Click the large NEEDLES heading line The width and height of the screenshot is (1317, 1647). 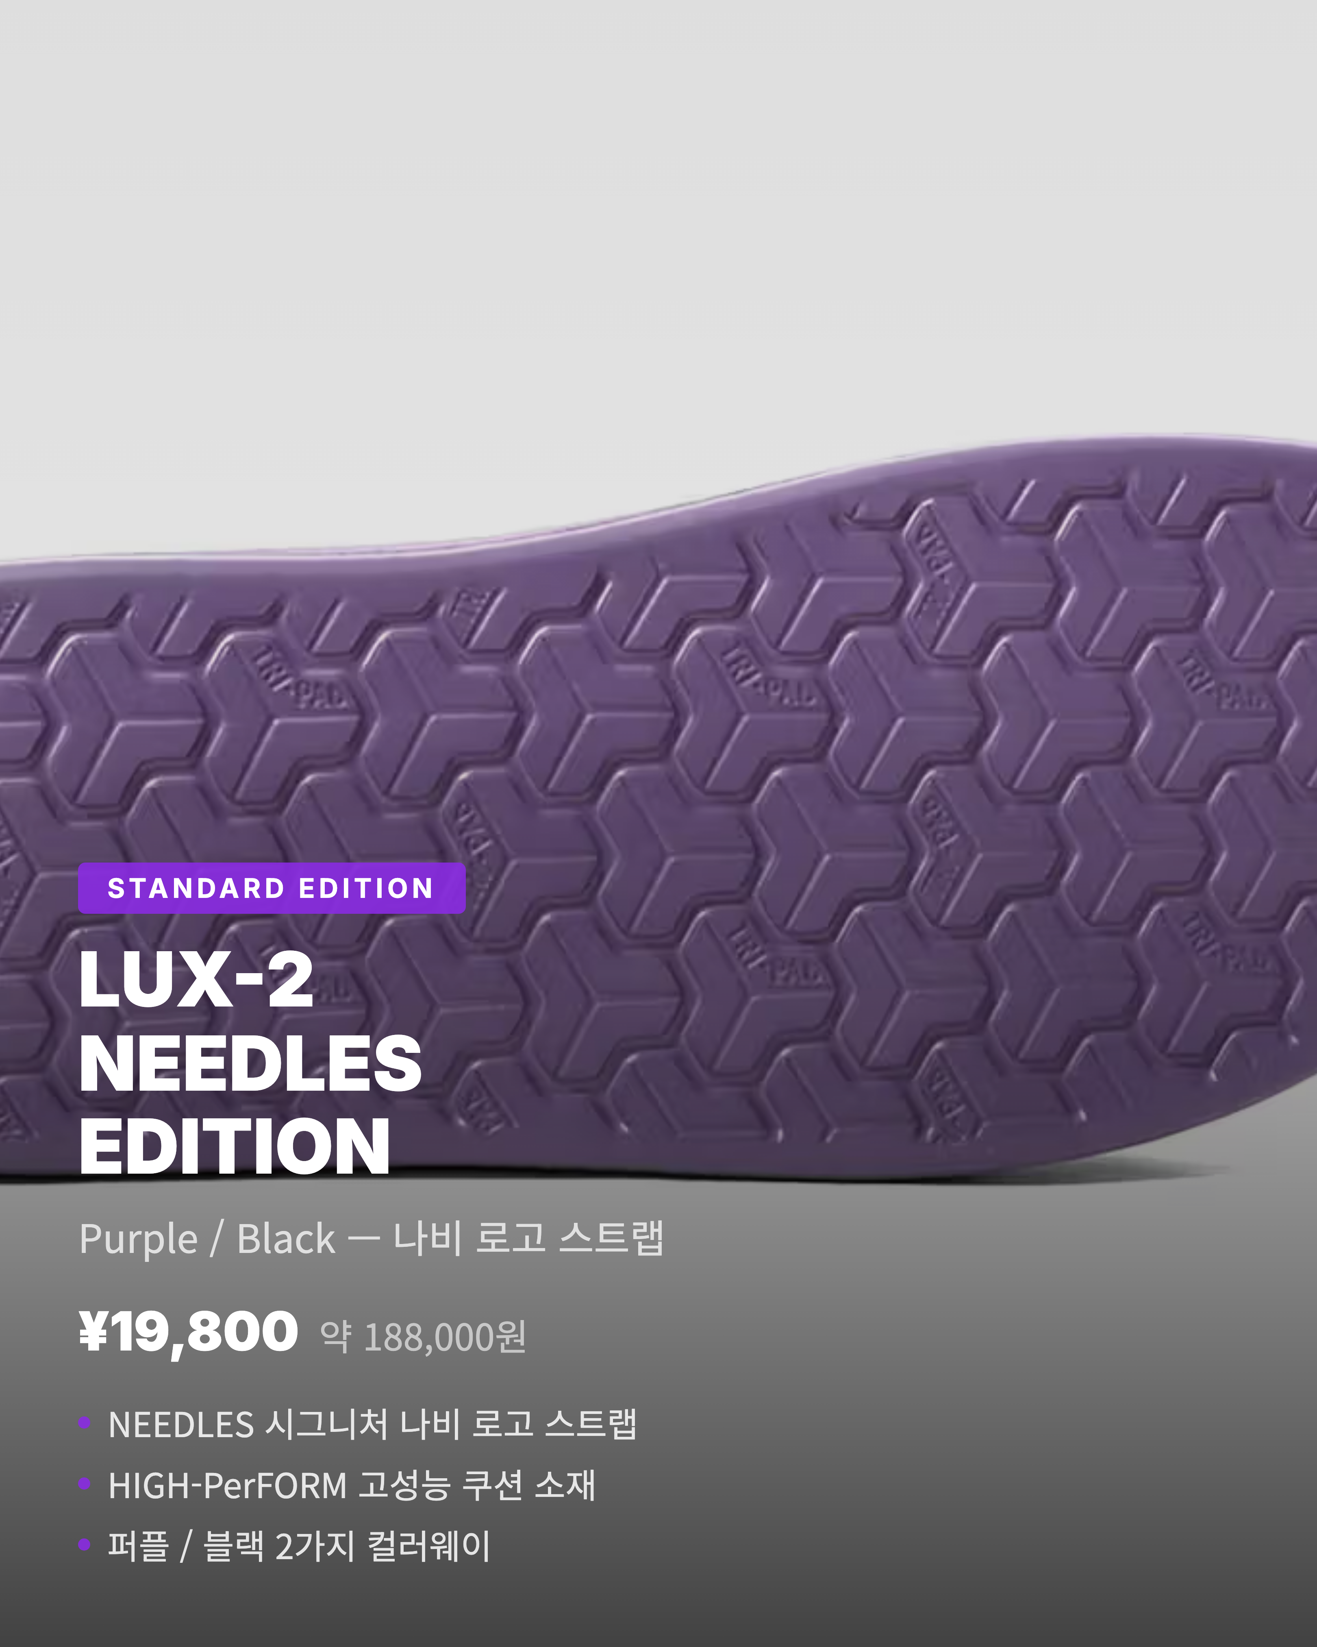[x=250, y=1063]
